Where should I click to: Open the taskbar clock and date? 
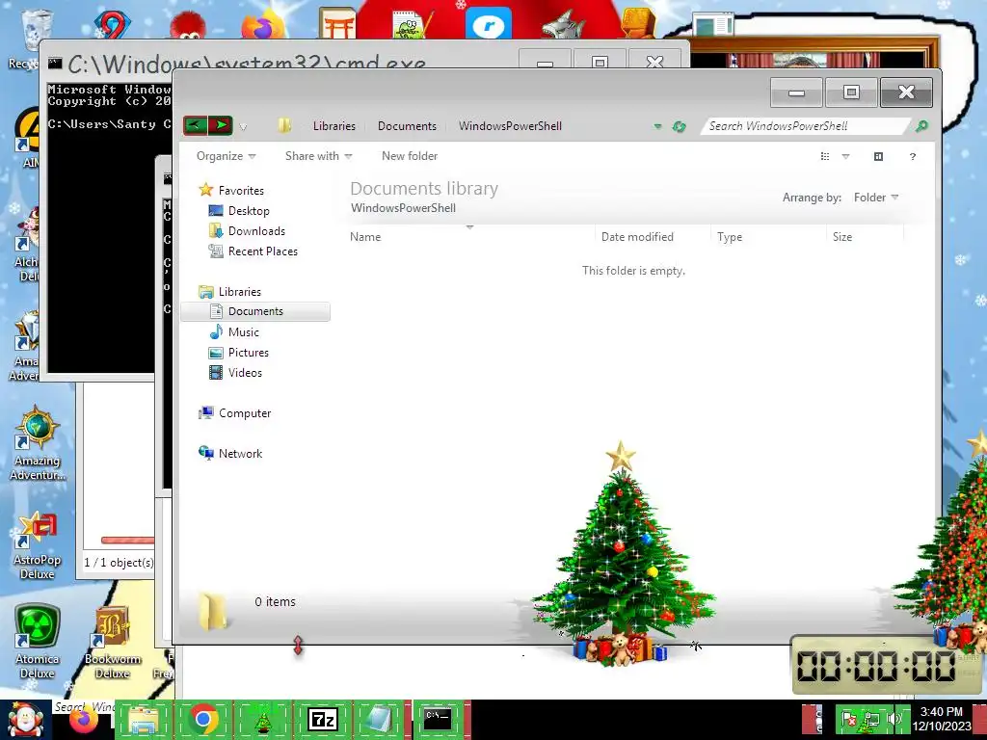pyautogui.click(x=942, y=719)
